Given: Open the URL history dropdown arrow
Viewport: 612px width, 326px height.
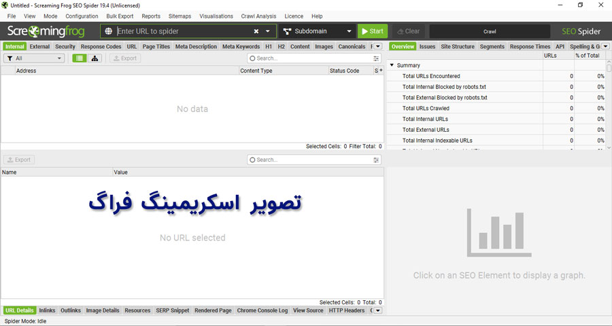Looking at the screenshot, I should [x=268, y=31].
